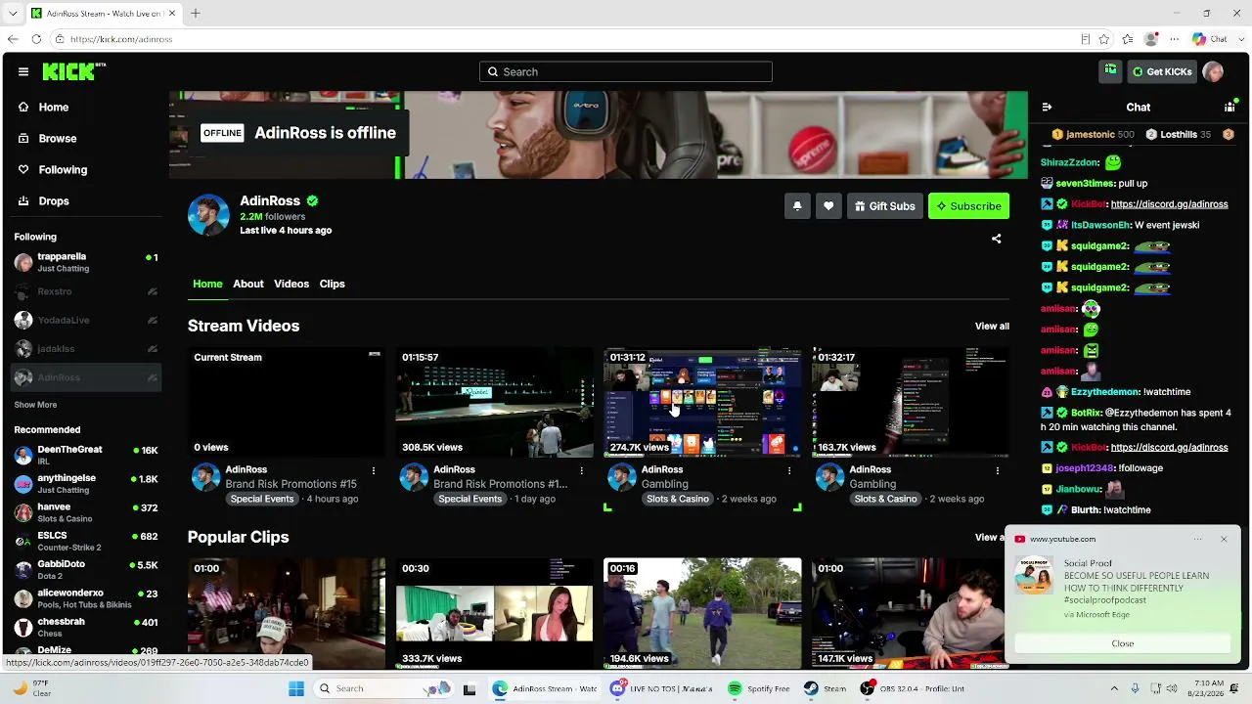
Task: Switch to the Clips tab
Action: coord(333,284)
